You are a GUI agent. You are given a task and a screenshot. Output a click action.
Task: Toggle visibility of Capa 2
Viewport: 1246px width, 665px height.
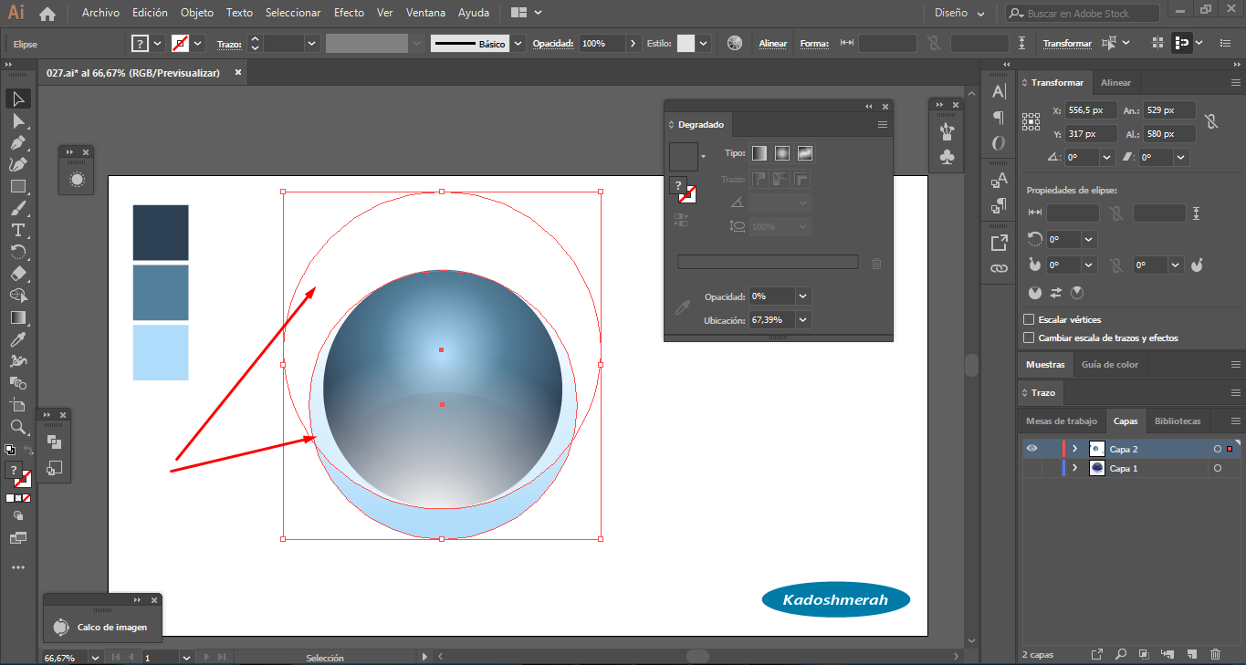(1031, 449)
